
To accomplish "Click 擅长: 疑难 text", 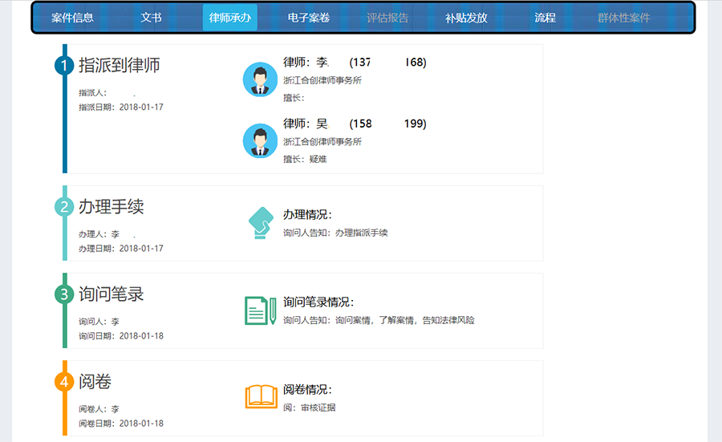I will tap(305, 159).
